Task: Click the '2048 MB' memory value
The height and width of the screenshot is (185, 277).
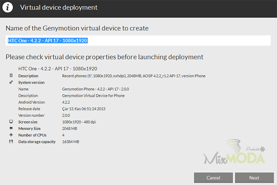Action: 69,128
